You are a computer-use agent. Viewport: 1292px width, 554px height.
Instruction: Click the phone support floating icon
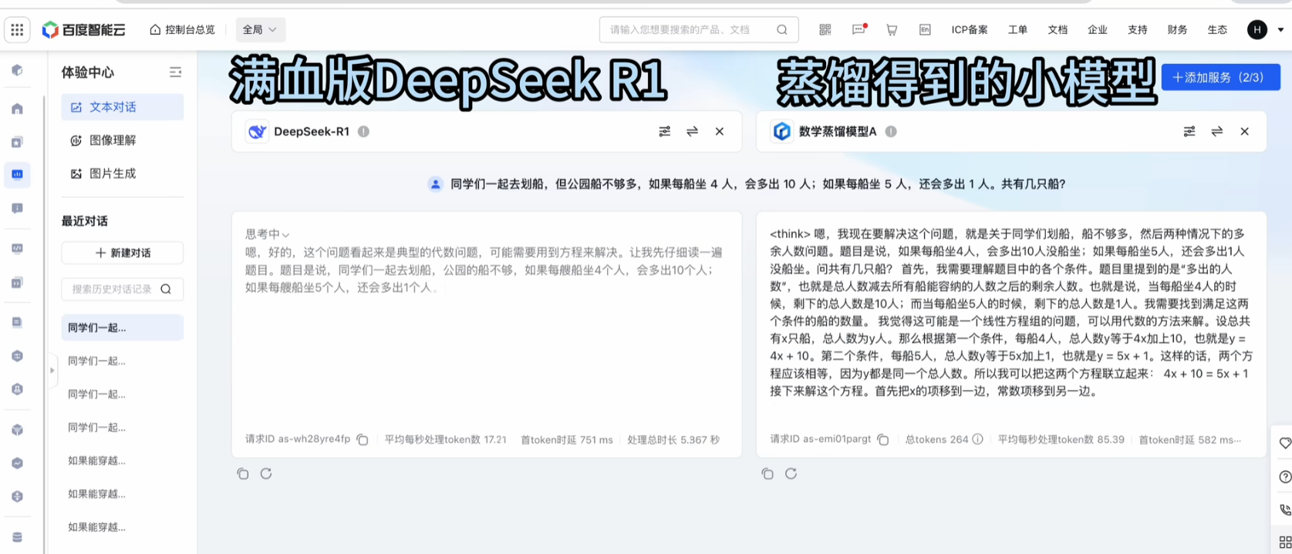point(1284,510)
